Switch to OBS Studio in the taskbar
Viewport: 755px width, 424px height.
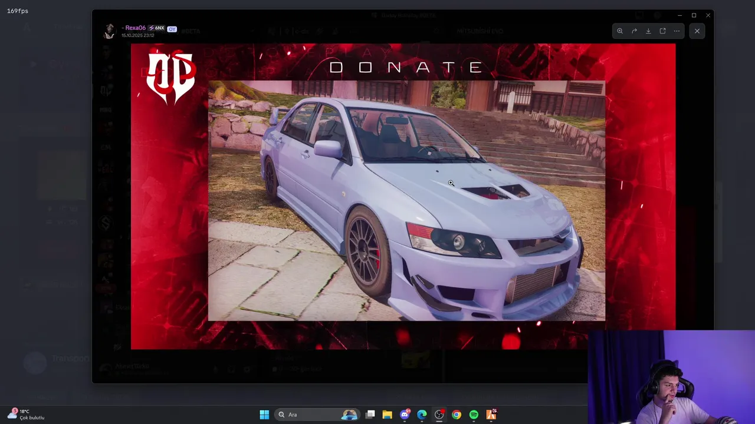coord(439,415)
